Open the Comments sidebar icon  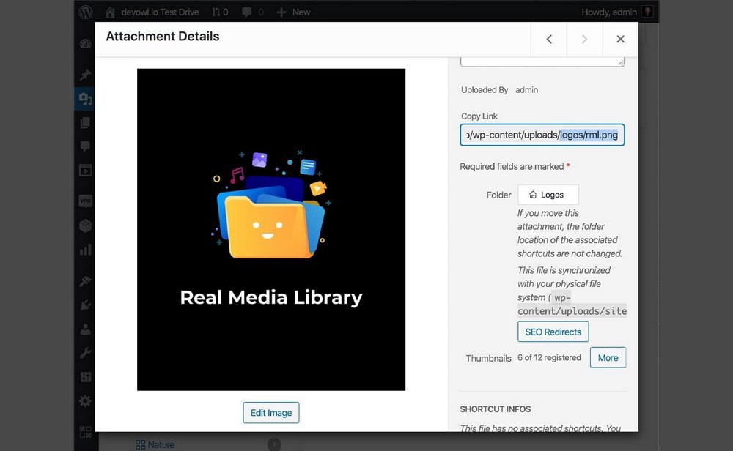tap(85, 146)
